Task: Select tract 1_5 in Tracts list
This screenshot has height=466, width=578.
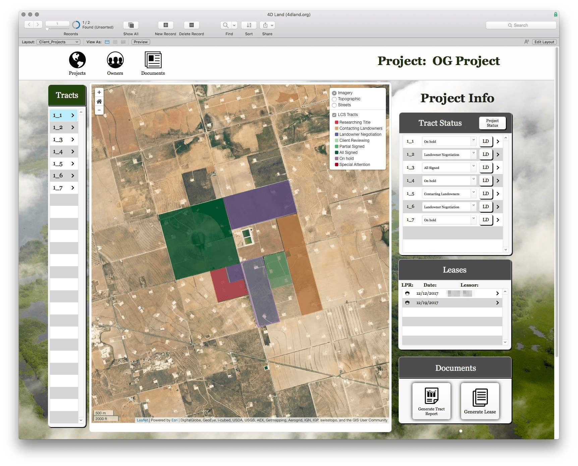Action: [x=64, y=164]
